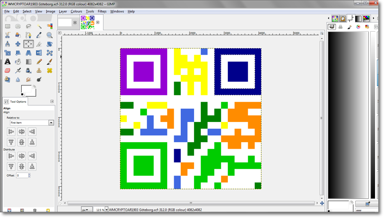Select the Pencil tool

[x=39, y=62]
